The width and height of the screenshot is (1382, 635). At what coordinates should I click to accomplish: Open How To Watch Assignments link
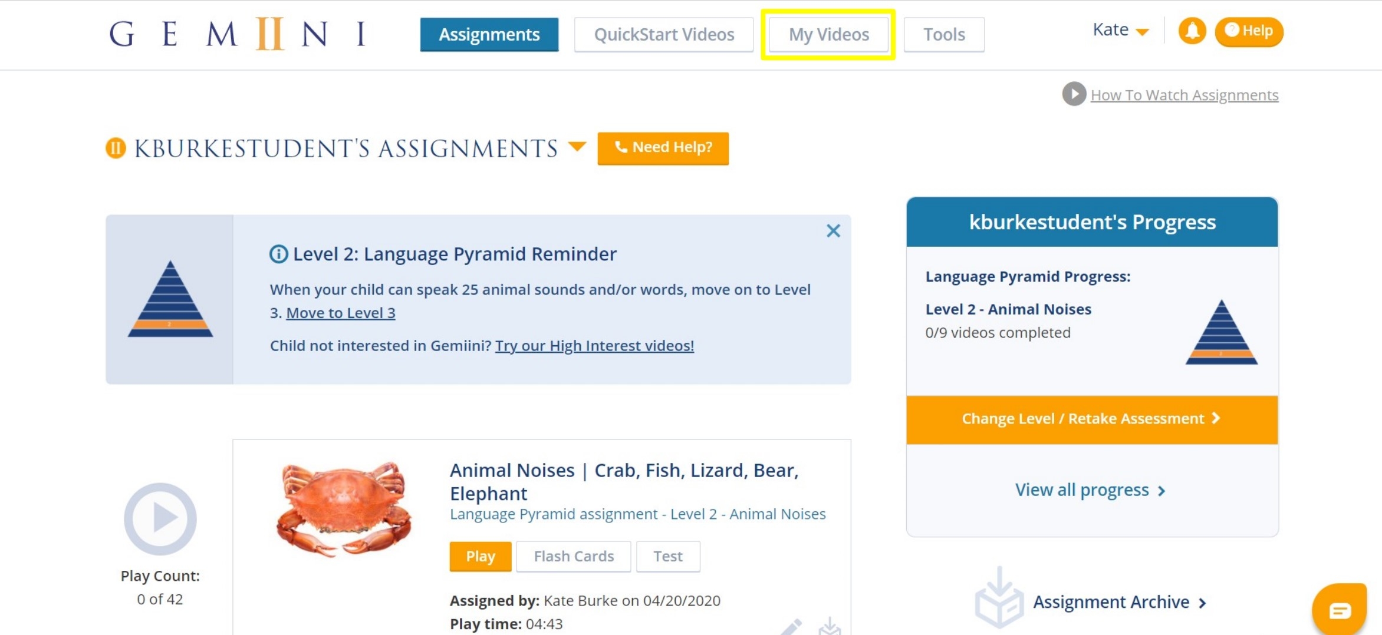pyautogui.click(x=1184, y=95)
